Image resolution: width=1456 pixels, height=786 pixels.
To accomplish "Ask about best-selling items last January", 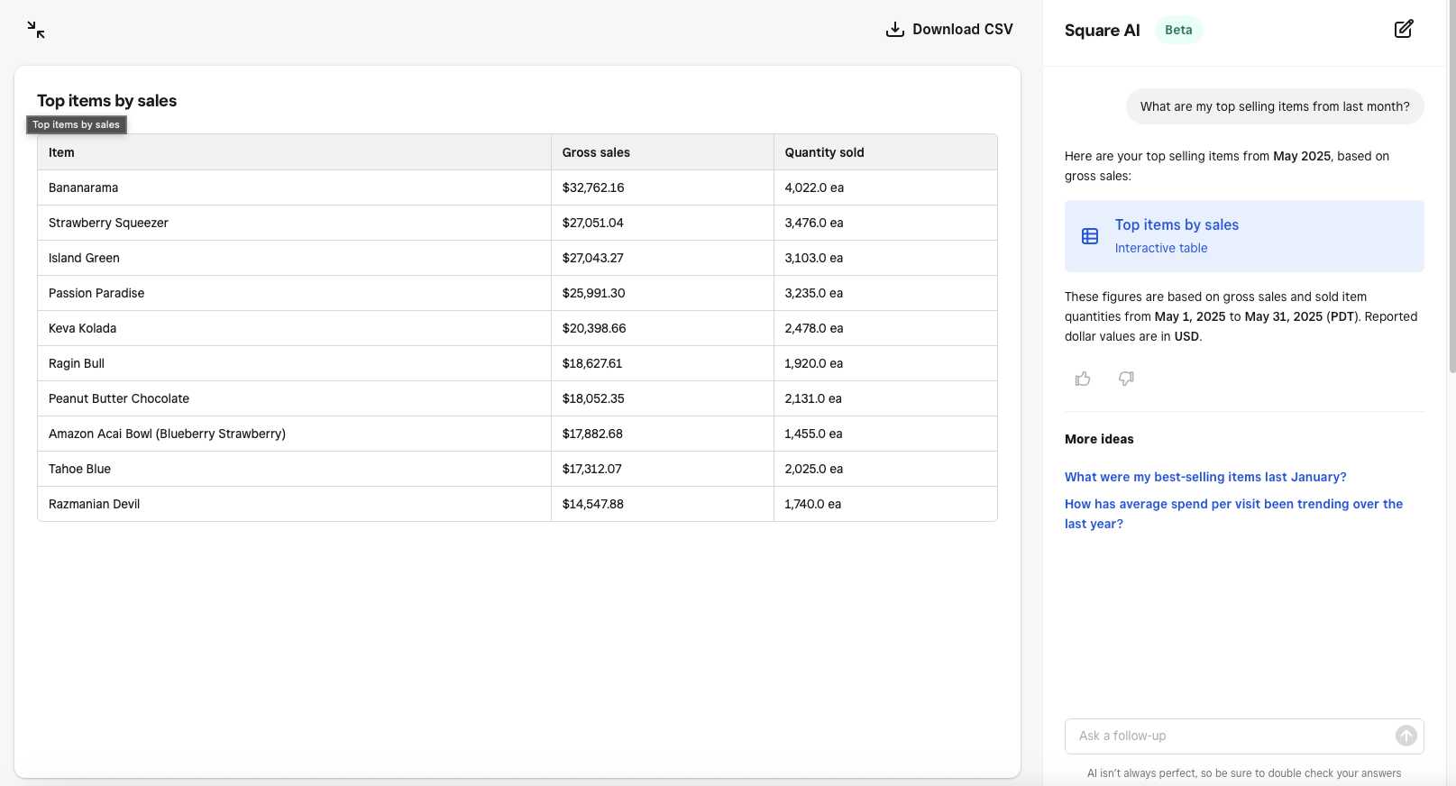I will click(1204, 477).
